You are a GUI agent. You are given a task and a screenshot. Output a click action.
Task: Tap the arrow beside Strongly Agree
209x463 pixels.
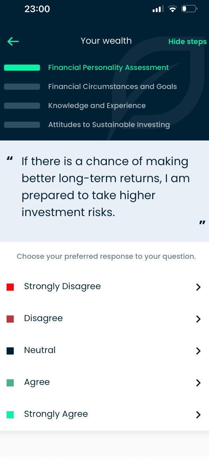coord(198,415)
